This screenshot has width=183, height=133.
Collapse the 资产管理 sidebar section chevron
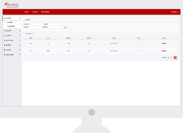tap(20, 18)
